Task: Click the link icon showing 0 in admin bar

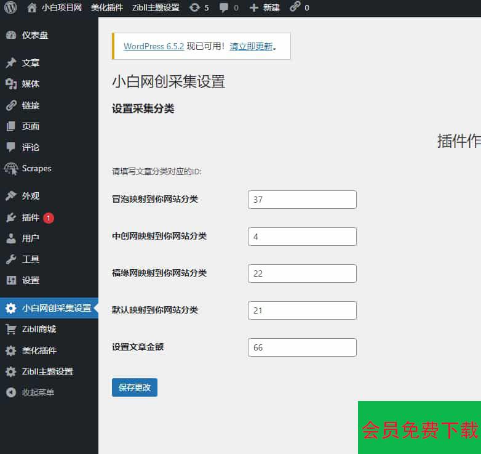Action: click(x=295, y=7)
